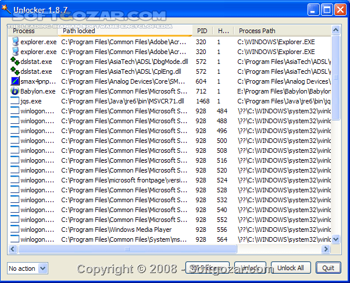This screenshot has height=283, width=350.
Task: Click handle value 508
Action: tap(222, 151)
